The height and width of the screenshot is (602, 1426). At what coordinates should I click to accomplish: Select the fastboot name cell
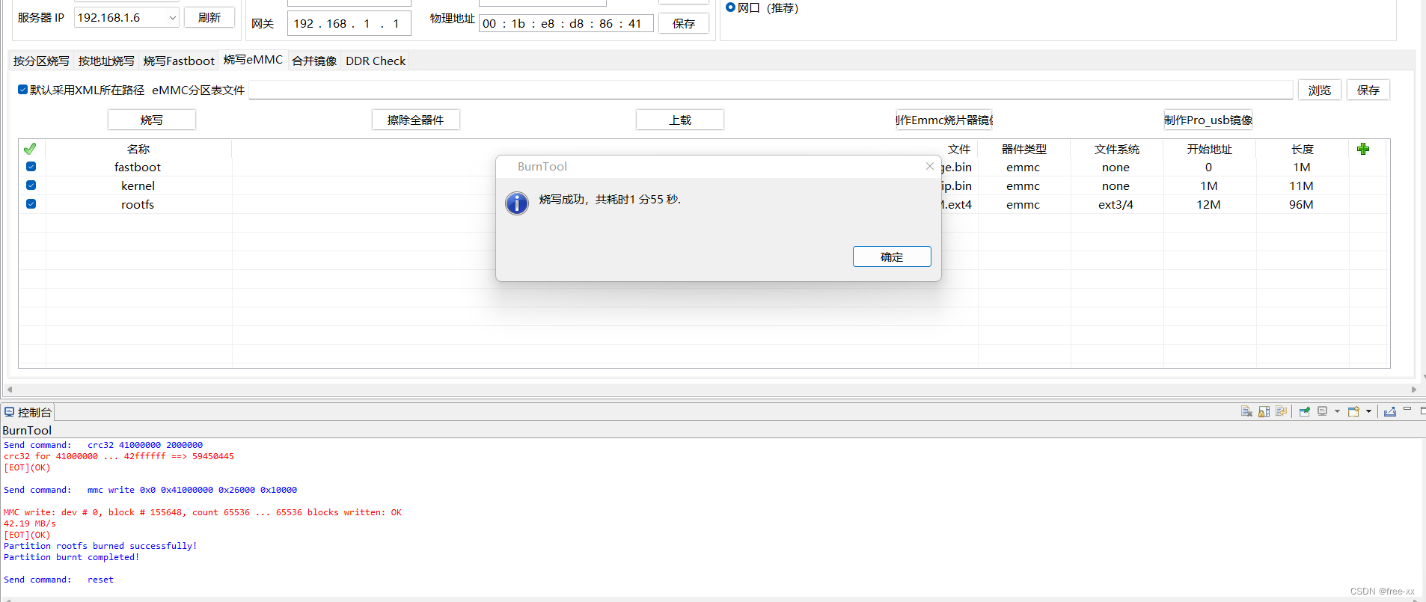138,167
